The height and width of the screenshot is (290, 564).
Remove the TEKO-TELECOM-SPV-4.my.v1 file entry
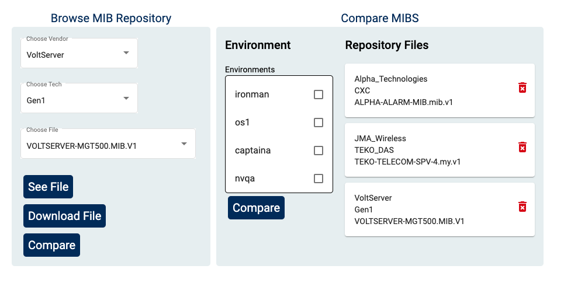coord(523,147)
